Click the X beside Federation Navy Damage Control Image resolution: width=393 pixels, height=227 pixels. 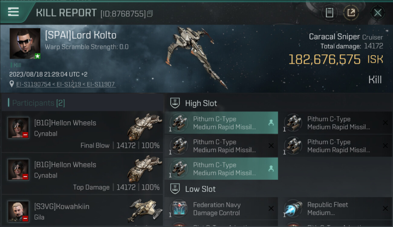click(x=271, y=208)
